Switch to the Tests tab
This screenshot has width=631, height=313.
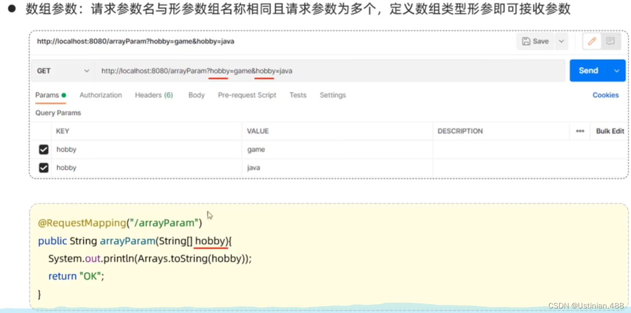click(x=297, y=95)
